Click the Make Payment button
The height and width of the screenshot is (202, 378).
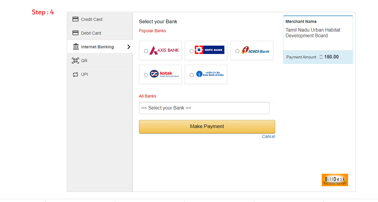pos(207,127)
